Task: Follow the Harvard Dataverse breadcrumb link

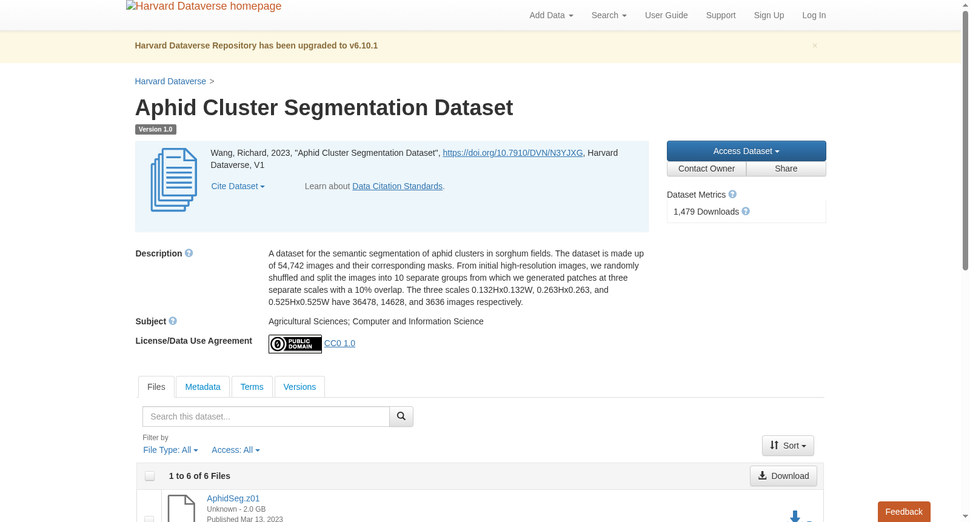Action: tap(170, 81)
